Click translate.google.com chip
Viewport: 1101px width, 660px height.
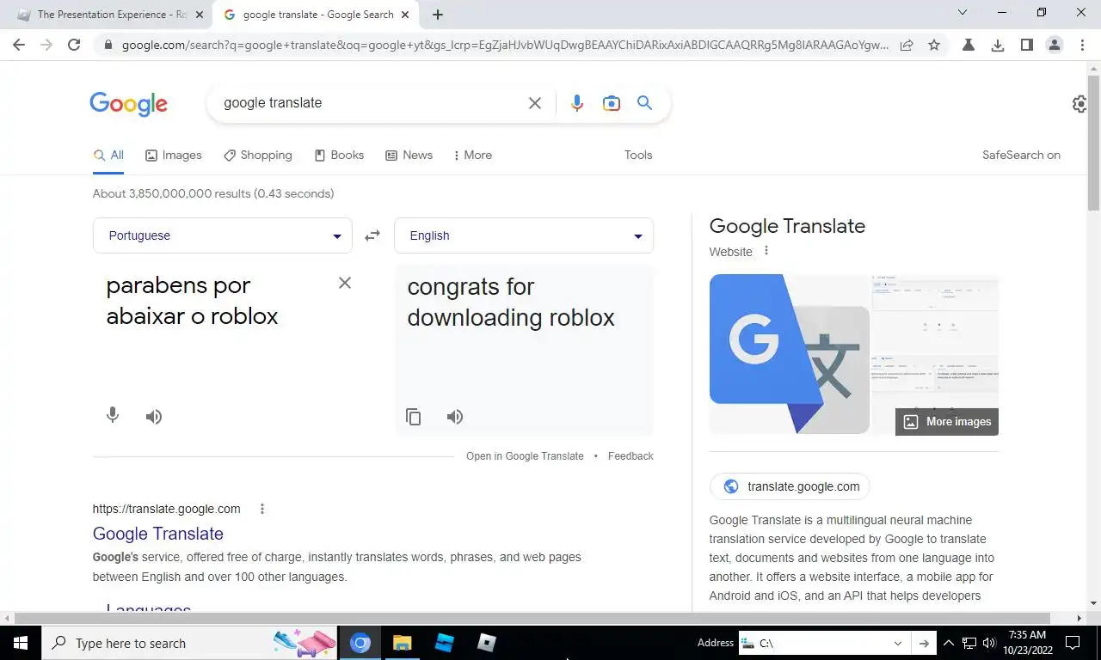(790, 486)
